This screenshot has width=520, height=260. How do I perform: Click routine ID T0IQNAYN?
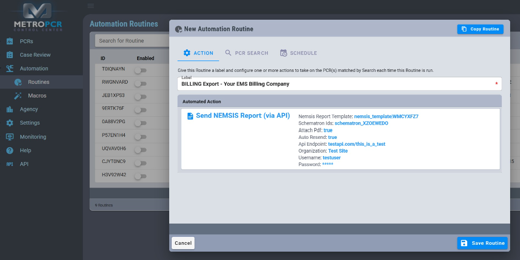pos(113,69)
